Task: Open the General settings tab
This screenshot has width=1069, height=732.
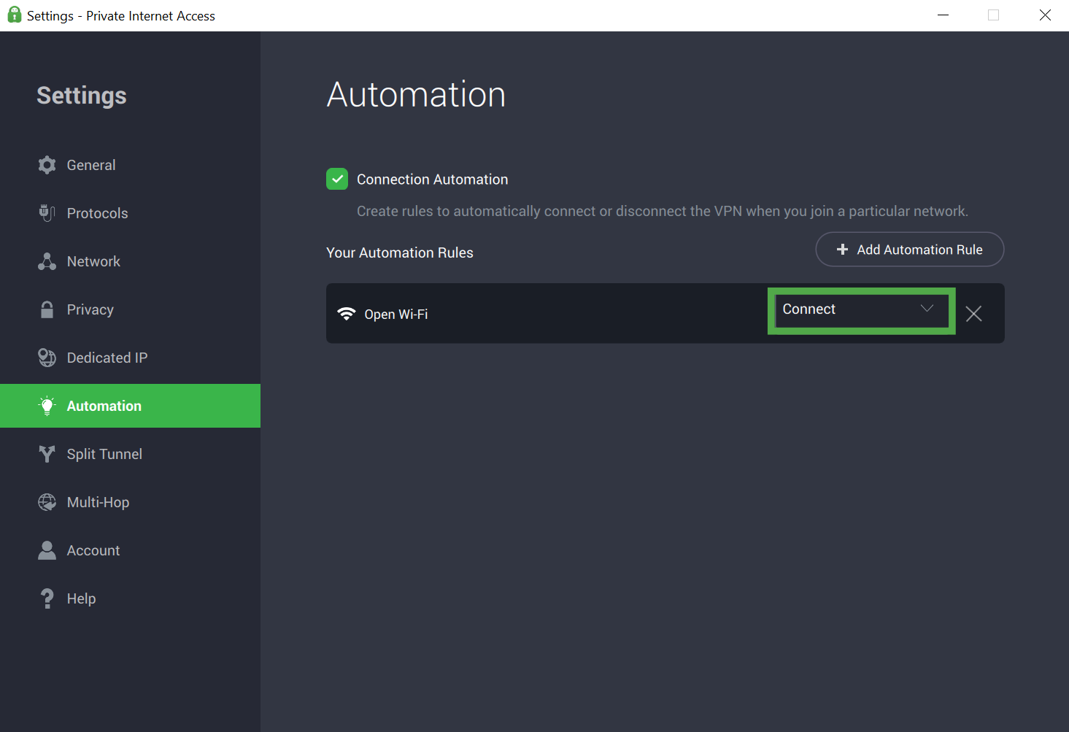Action: click(x=130, y=165)
